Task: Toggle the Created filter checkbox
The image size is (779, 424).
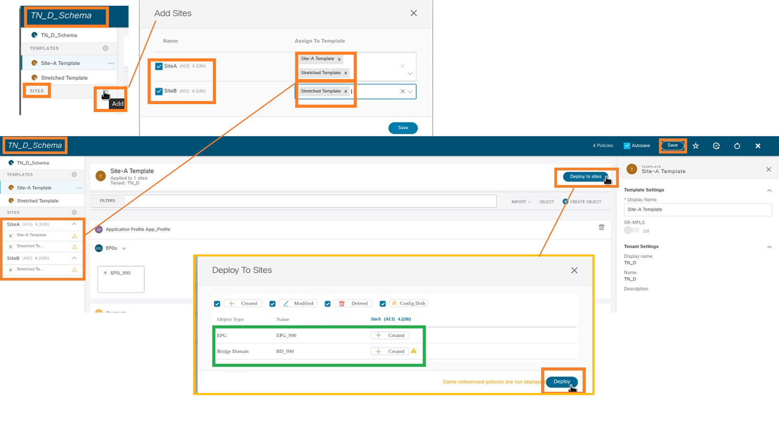Action: point(217,304)
